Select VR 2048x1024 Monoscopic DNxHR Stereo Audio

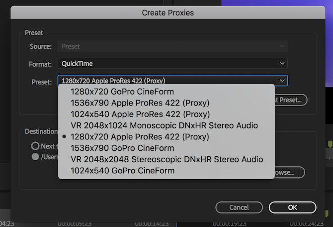164,125
